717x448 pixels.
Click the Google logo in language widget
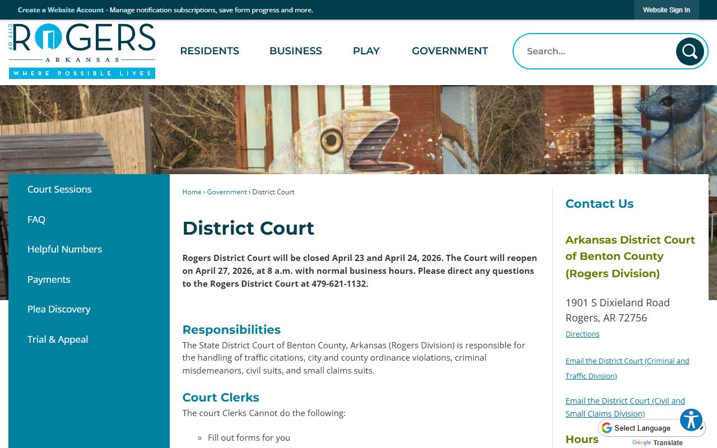[607, 428]
